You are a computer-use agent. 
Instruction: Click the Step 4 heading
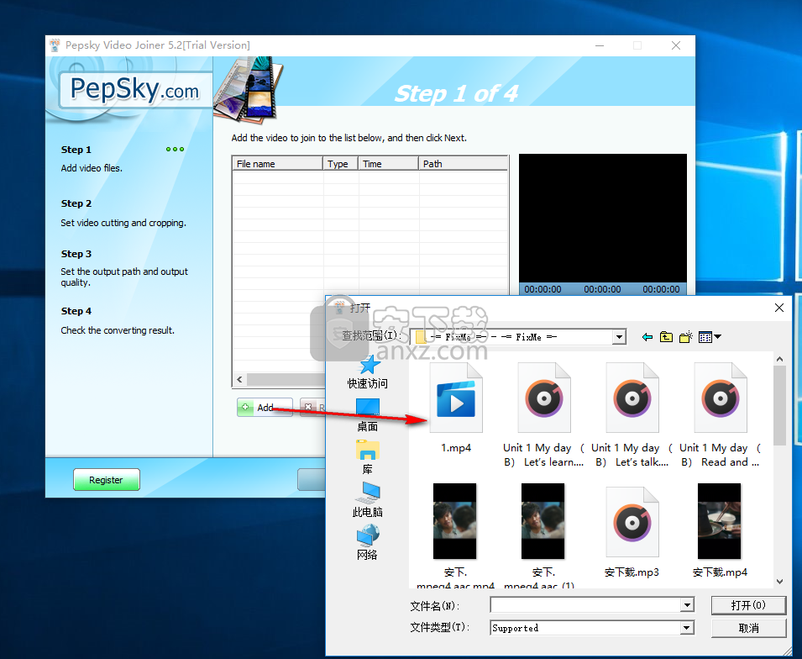pos(76,311)
